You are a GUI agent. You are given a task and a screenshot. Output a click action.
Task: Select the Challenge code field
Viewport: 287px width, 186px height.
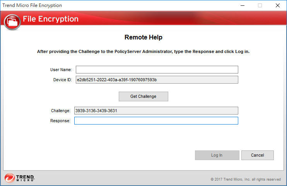tap(157, 111)
